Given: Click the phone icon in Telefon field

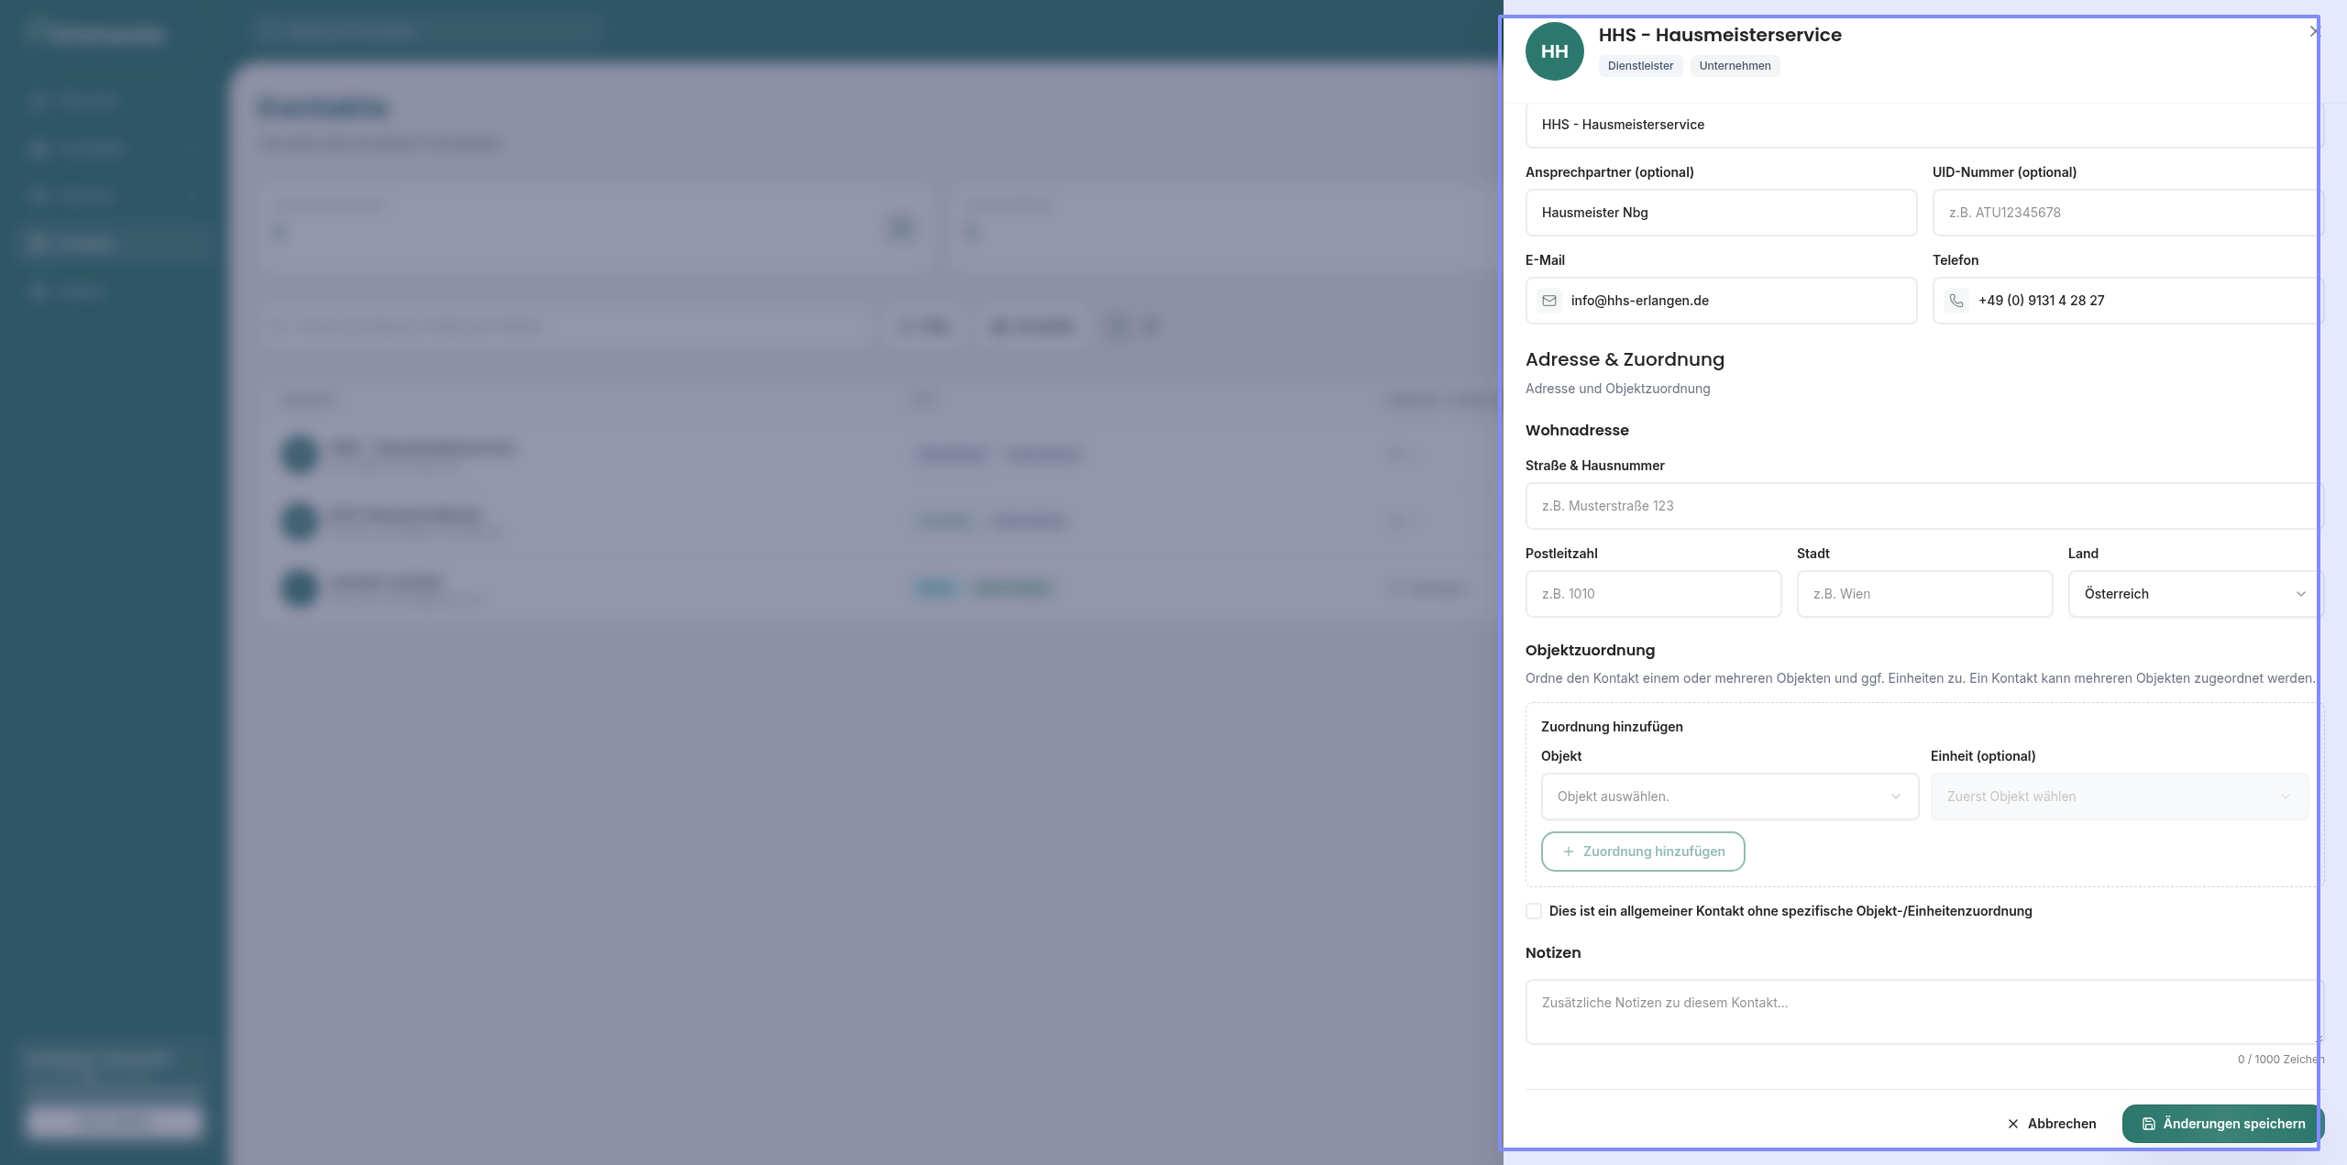Looking at the screenshot, I should pyautogui.click(x=1956, y=301).
